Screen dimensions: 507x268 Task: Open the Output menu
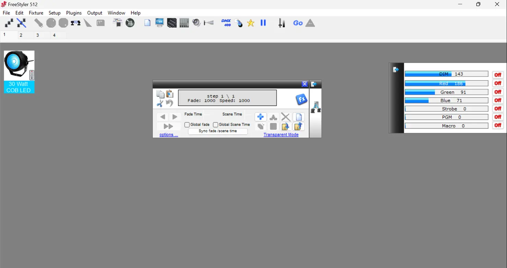pos(95,13)
